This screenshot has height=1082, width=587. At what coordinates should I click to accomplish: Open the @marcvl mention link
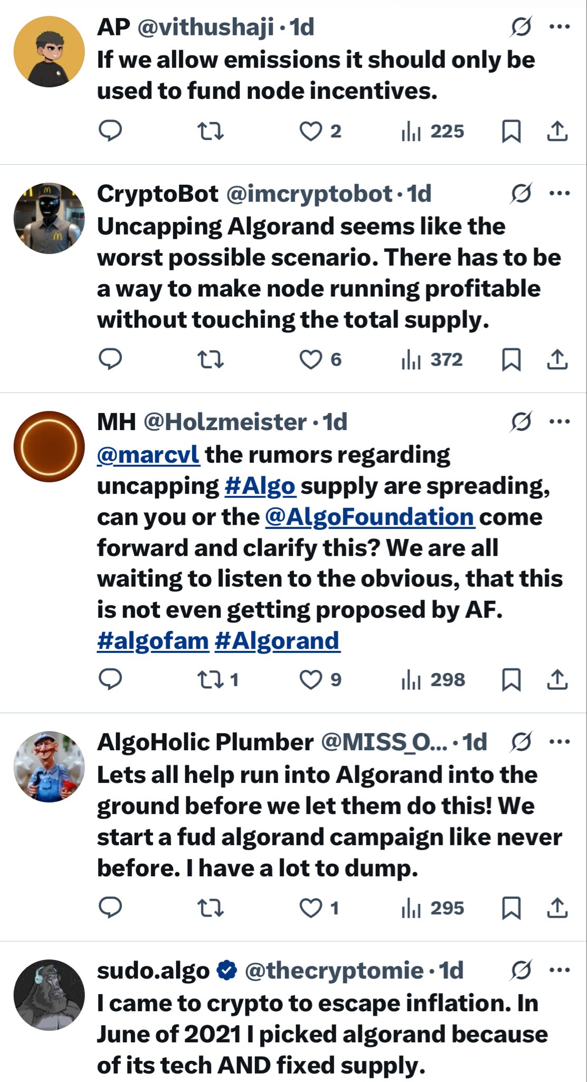pos(148,455)
